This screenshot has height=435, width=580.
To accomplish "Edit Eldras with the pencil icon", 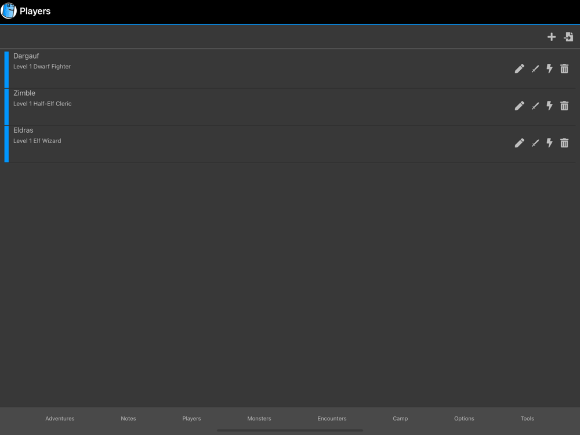I will pos(519,143).
